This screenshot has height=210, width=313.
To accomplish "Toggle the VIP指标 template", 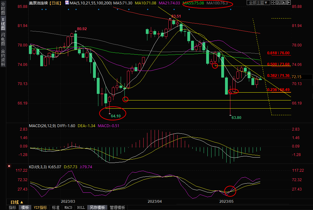I will pyautogui.click(x=41, y=207).
